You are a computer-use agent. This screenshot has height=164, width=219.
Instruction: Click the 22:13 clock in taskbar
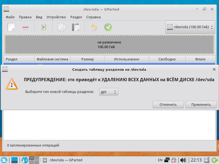(x=196, y=160)
